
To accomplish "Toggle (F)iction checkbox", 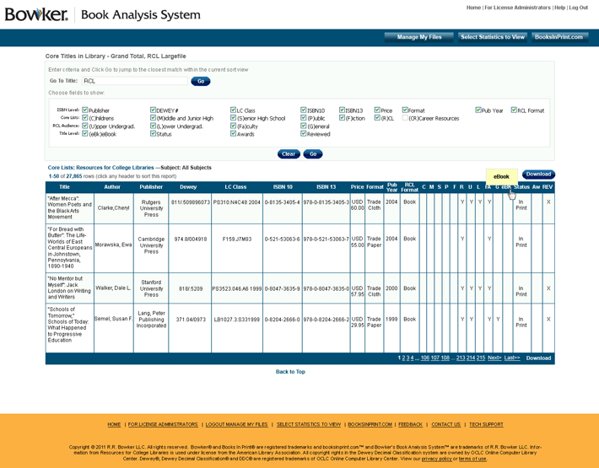I will [342, 118].
